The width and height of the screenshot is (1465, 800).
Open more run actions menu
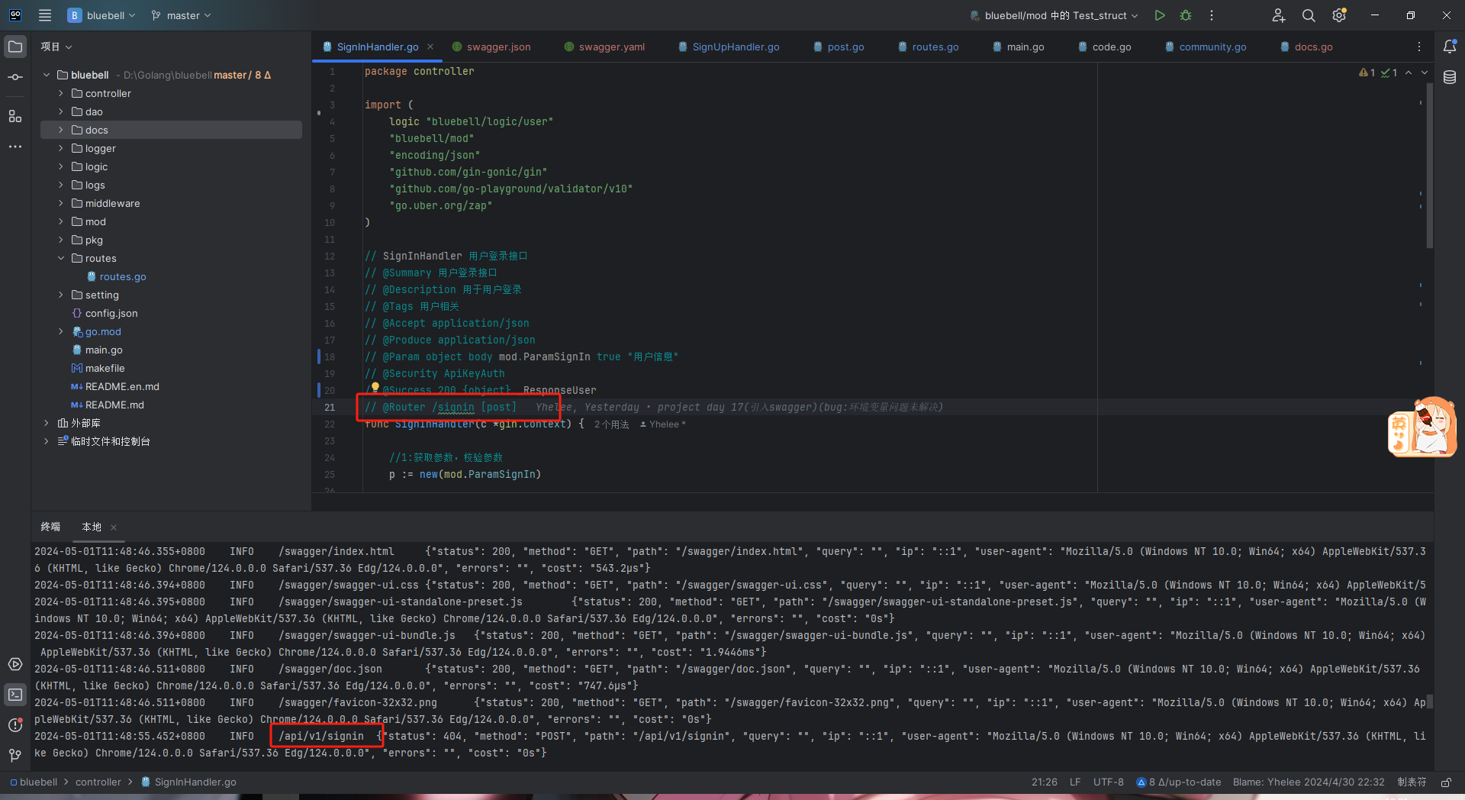1212,15
